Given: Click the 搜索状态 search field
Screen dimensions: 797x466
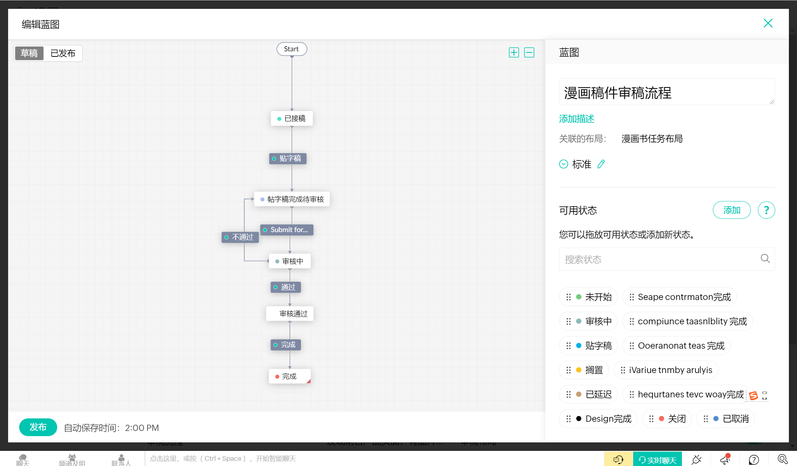Looking at the screenshot, I should [x=657, y=259].
